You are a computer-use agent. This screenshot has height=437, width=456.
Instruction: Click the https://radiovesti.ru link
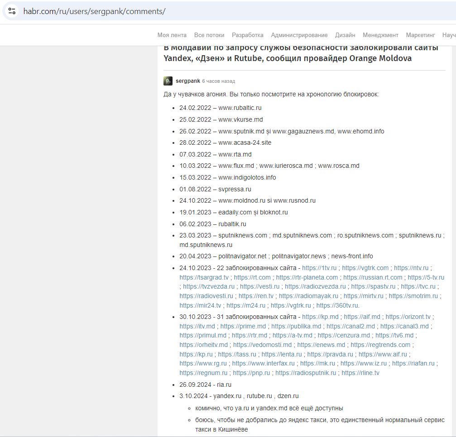pos(206,296)
